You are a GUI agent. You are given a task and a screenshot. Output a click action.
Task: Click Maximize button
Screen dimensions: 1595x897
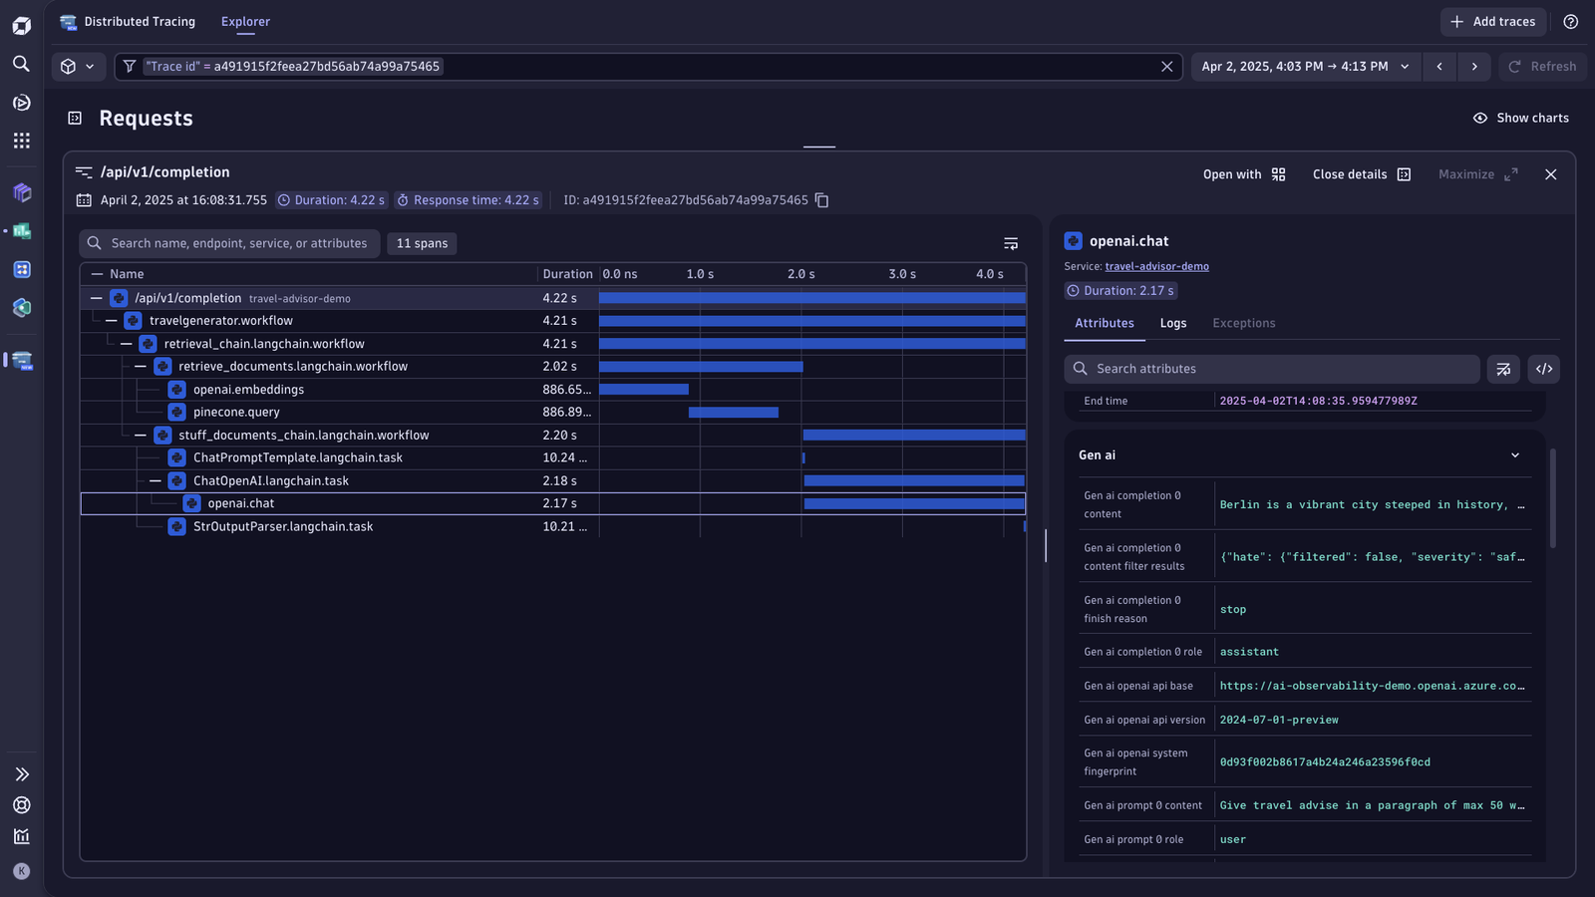click(1478, 174)
